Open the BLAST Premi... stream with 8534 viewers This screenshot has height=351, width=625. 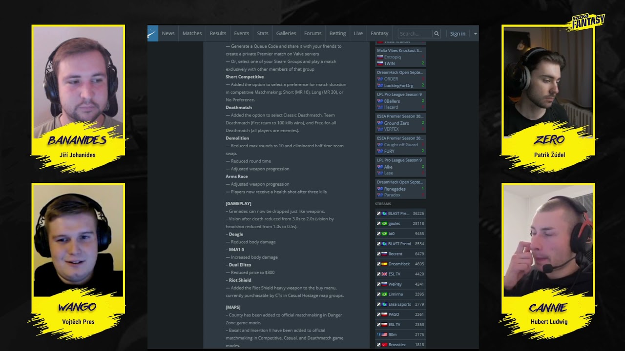click(x=400, y=244)
